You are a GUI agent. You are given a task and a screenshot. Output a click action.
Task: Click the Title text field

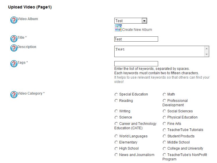tap(136, 39)
